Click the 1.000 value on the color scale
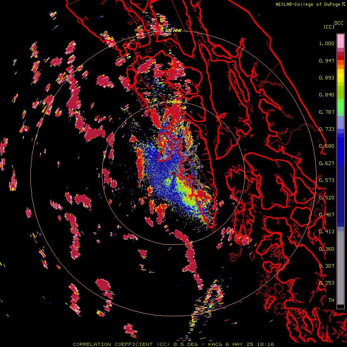Screen dimensions: 347x347 pyautogui.click(x=327, y=43)
